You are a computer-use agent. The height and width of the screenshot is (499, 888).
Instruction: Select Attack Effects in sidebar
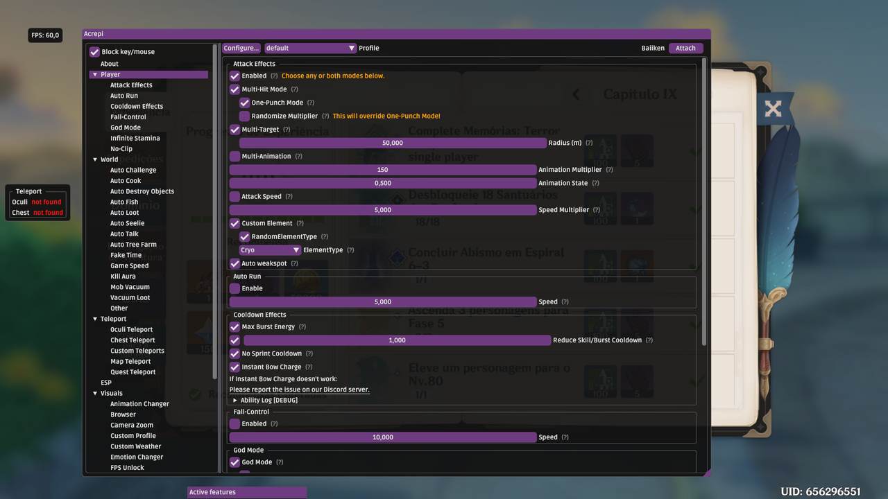pyautogui.click(x=131, y=85)
